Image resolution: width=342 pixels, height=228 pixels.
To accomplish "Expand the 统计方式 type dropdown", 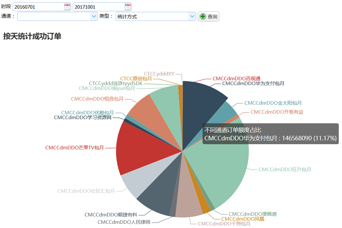I will pos(192,16).
